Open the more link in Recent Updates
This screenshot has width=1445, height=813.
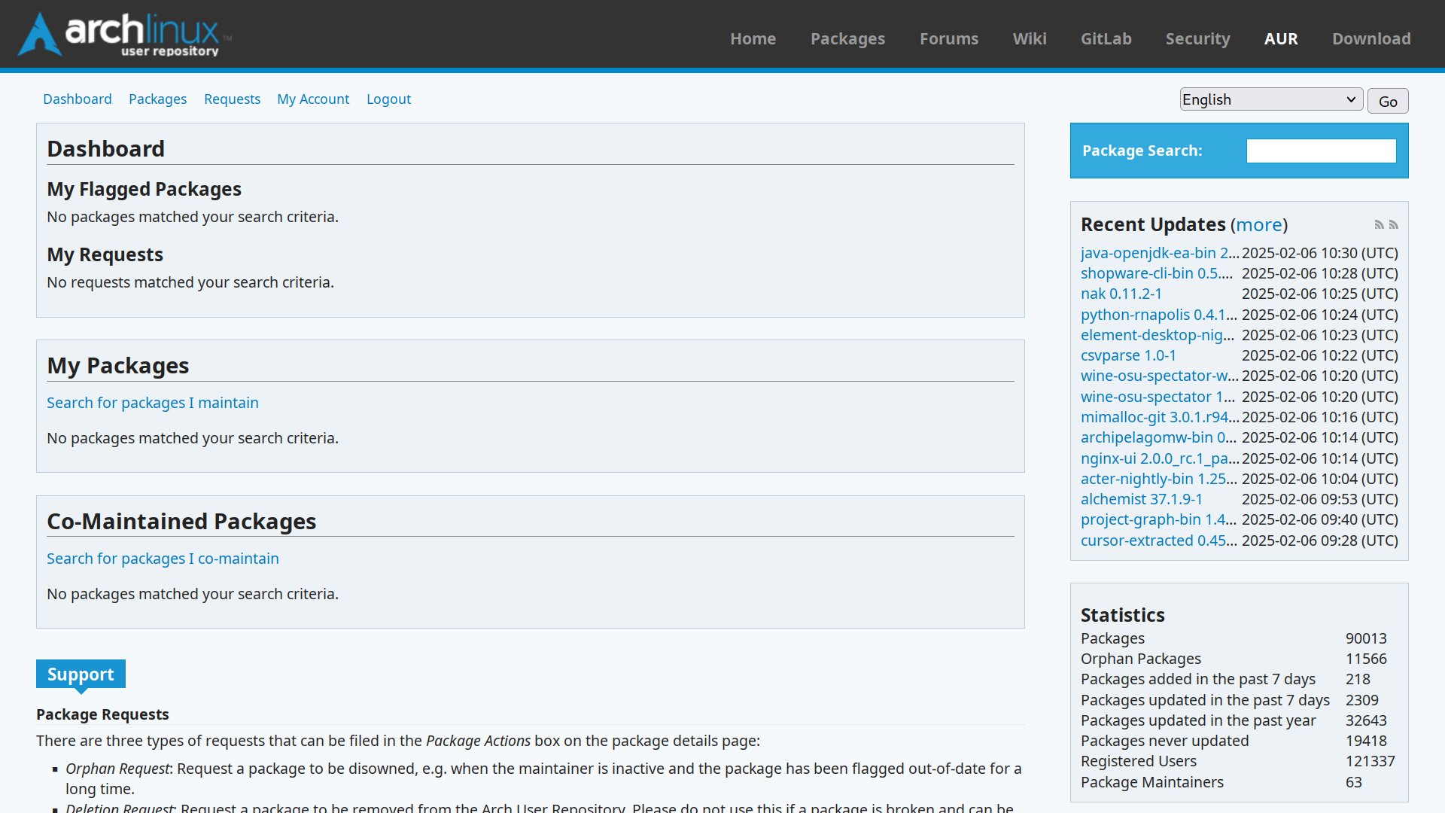(1258, 224)
